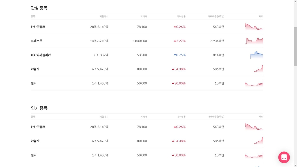
Task: Click the scrollbar down arrow
Action: pos(295,166)
